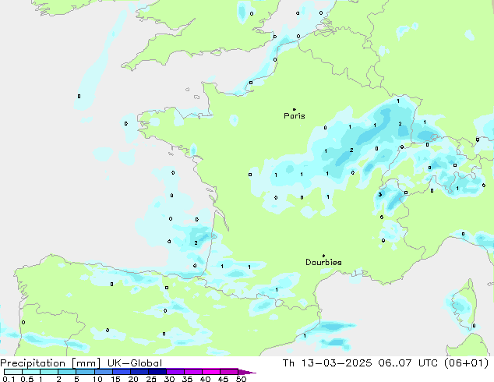The height and width of the screenshot is (382, 494).
Task: Click the Dourbies location label
Action: pyautogui.click(x=323, y=262)
